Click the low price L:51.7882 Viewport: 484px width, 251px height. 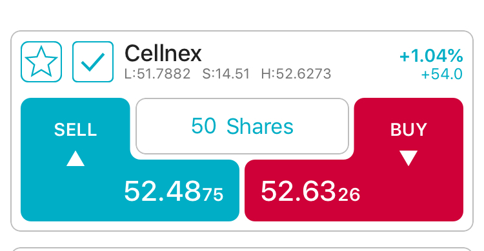[157, 74]
